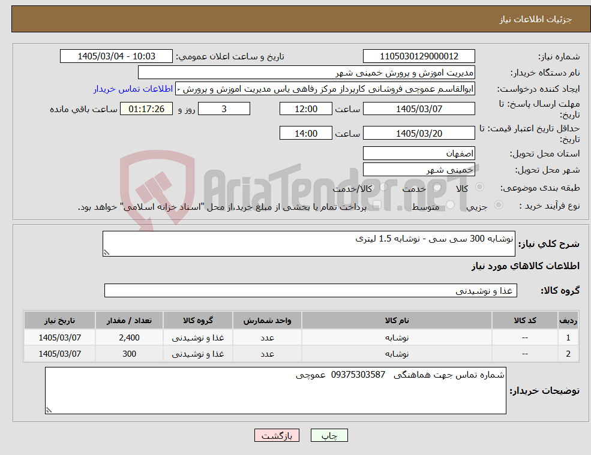Click resize handle of buyer notes textarea

point(49,410)
